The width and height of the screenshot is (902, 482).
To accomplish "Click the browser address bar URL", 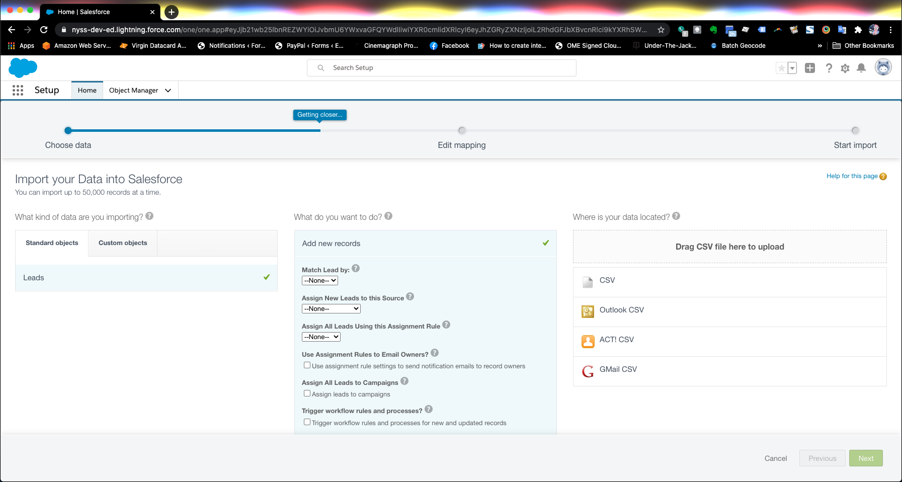I will click(359, 30).
